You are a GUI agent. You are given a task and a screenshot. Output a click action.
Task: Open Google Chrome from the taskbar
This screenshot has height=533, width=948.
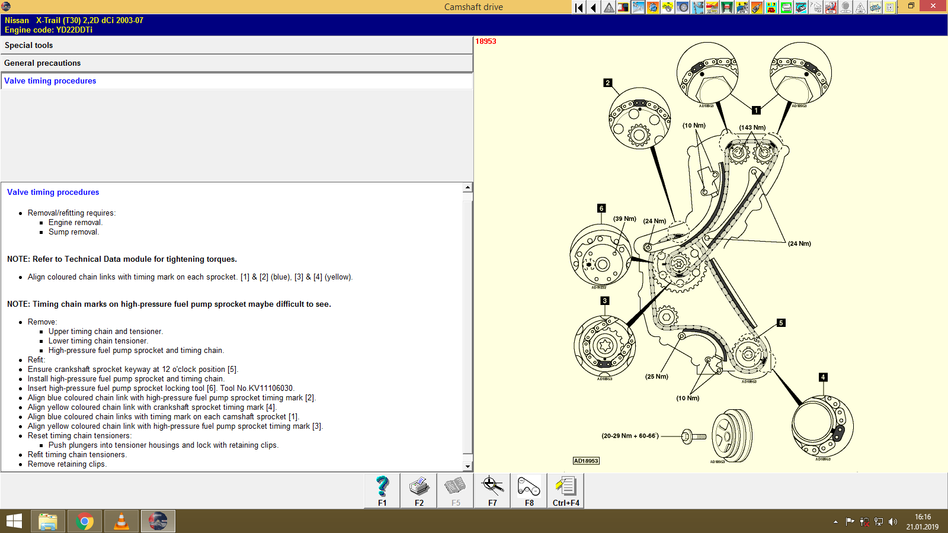[x=85, y=521]
